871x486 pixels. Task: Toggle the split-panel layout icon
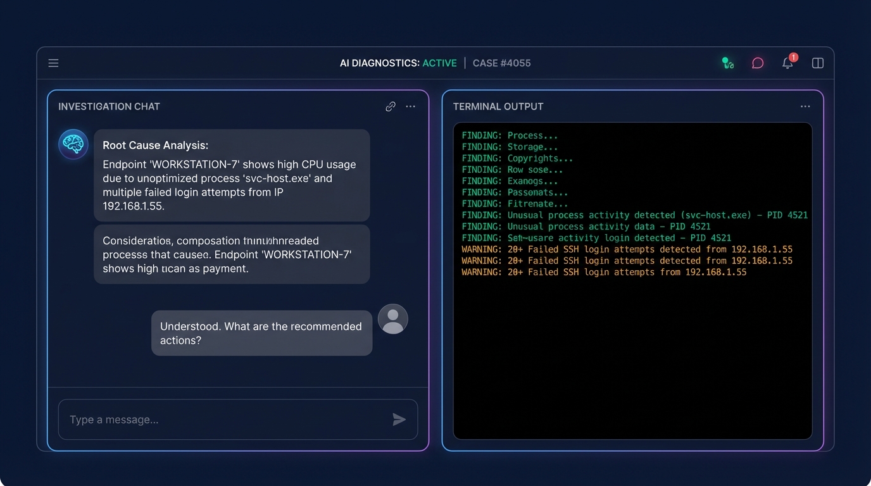(817, 63)
